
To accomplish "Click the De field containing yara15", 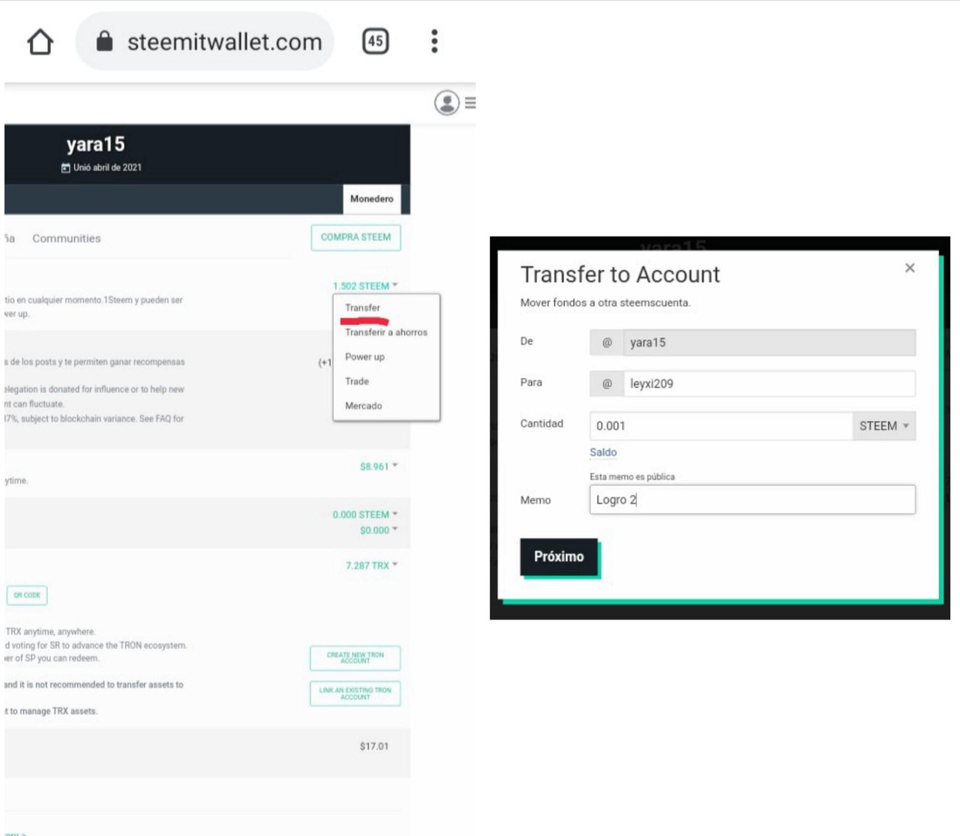I will (769, 343).
